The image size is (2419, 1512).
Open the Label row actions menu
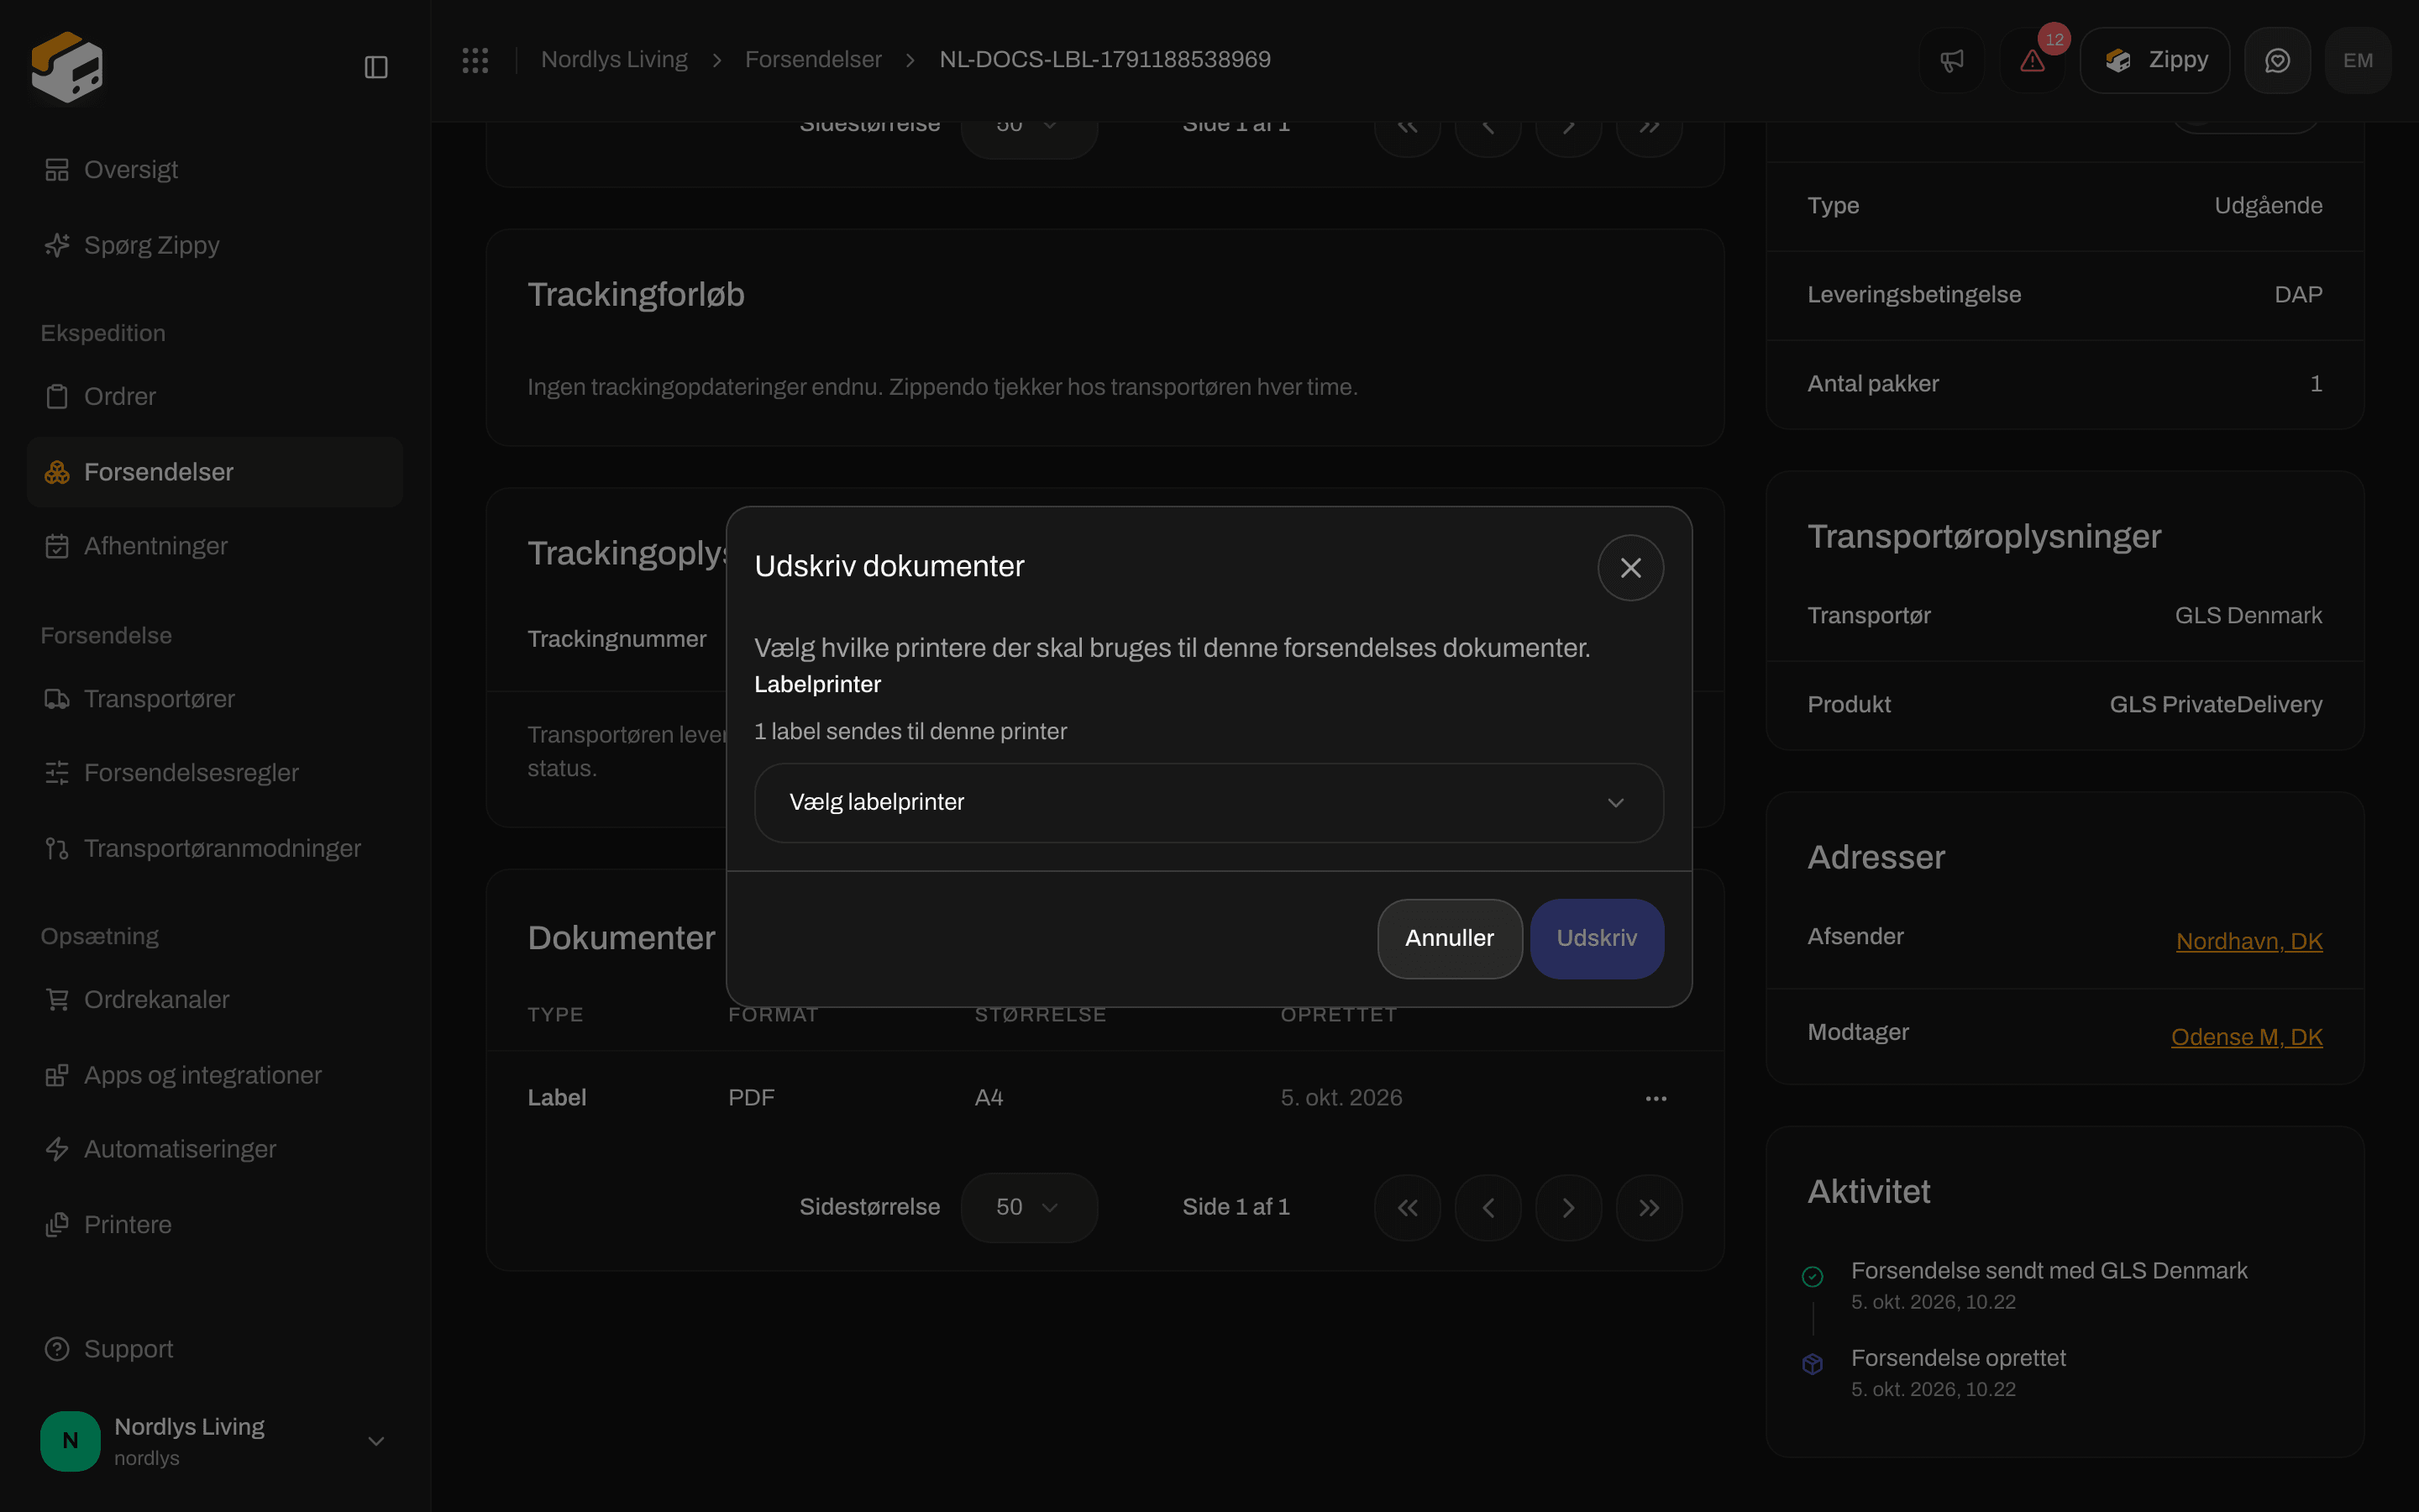(x=1656, y=1098)
